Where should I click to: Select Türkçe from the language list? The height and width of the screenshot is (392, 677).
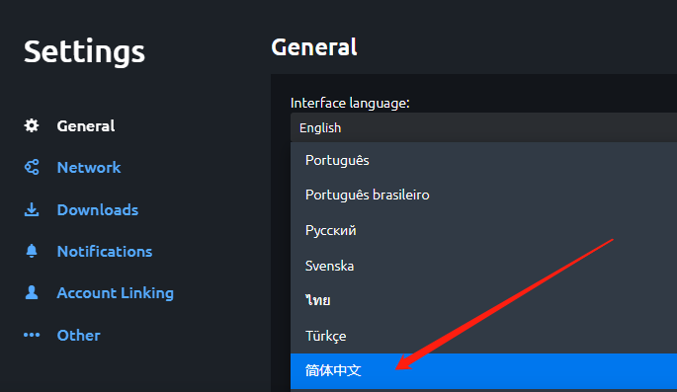point(483,336)
